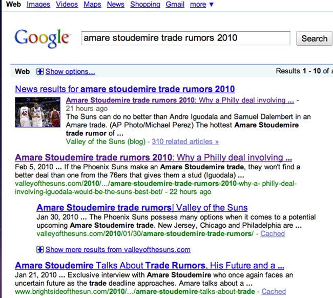Viewport: 333px width, 298px height.
Task: Click the Google logo
Action: 42,38
